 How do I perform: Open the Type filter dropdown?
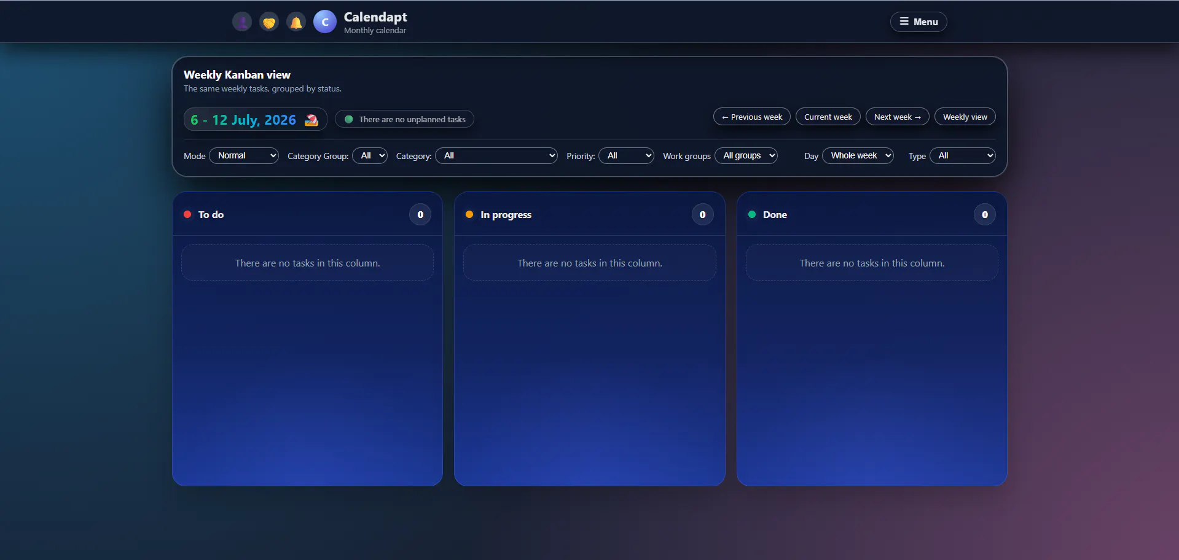pyautogui.click(x=963, y=155)
